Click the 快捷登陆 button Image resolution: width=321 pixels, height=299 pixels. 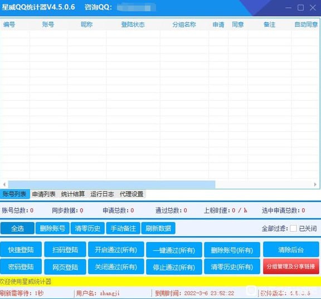click(21, 249)
